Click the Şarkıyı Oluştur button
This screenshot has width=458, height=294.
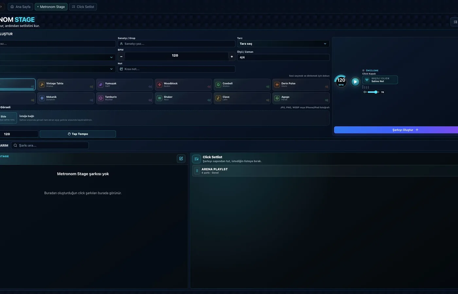click(396, 130)
